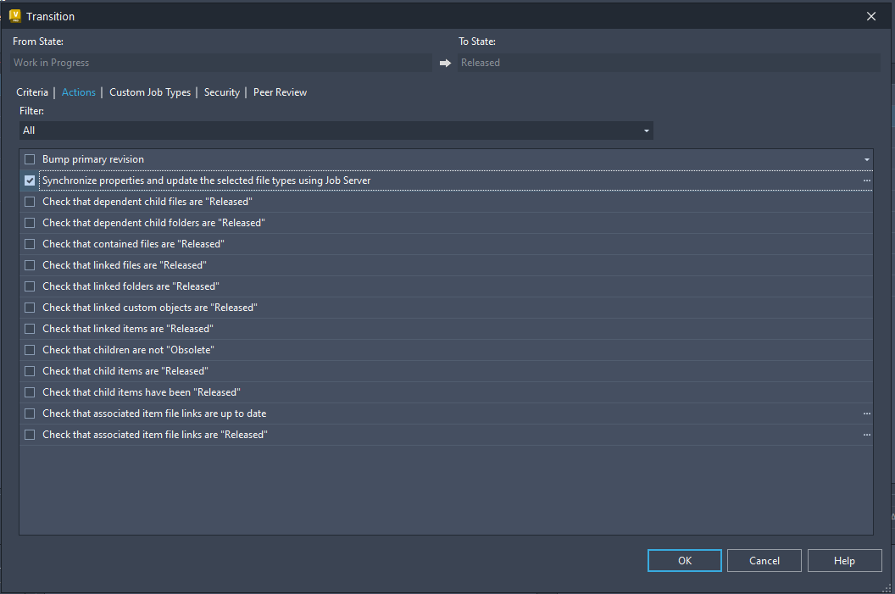The width and height of the screenshot is (895, 594).
Task: Switch to the Peer Review tab
Action: [280, 92]
